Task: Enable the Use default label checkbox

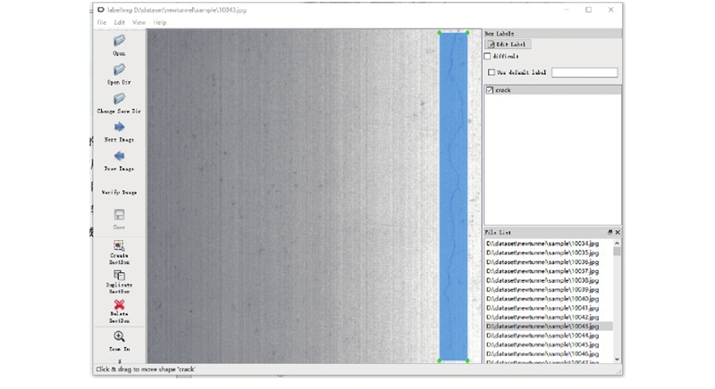Action: point(492,72)
